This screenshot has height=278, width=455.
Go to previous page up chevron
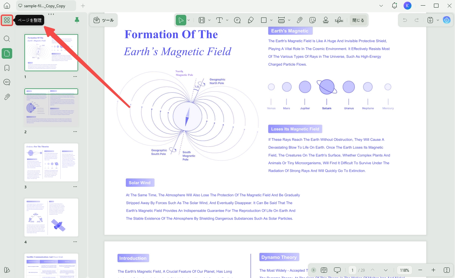(373, 270)
